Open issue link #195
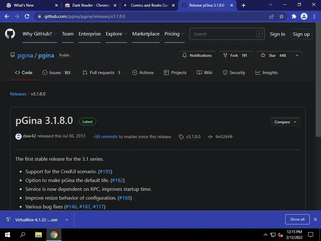 tap(105, 172)
